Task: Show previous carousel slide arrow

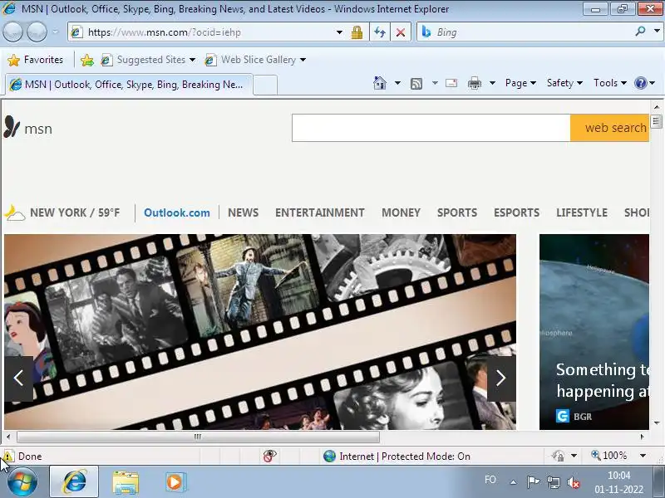Action: pyautogui.click(x=18, y=378)
